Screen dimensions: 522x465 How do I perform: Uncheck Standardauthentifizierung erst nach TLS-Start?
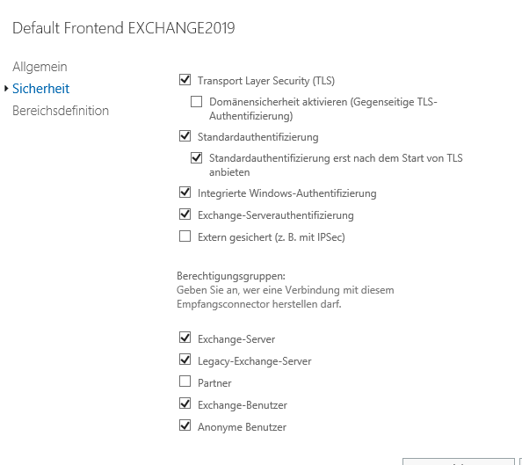[x=197, y=157]
